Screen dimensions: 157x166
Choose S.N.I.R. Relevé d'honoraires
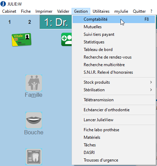(114, 72)
